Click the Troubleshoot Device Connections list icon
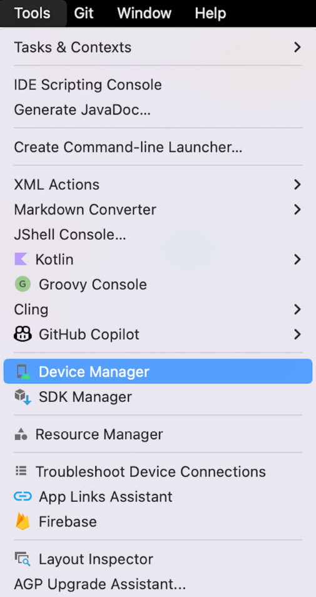The height and width of the screenshot is (597, 316). 21,472
